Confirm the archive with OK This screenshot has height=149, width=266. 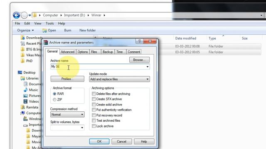pyautogui.click(x=99, y=142)
